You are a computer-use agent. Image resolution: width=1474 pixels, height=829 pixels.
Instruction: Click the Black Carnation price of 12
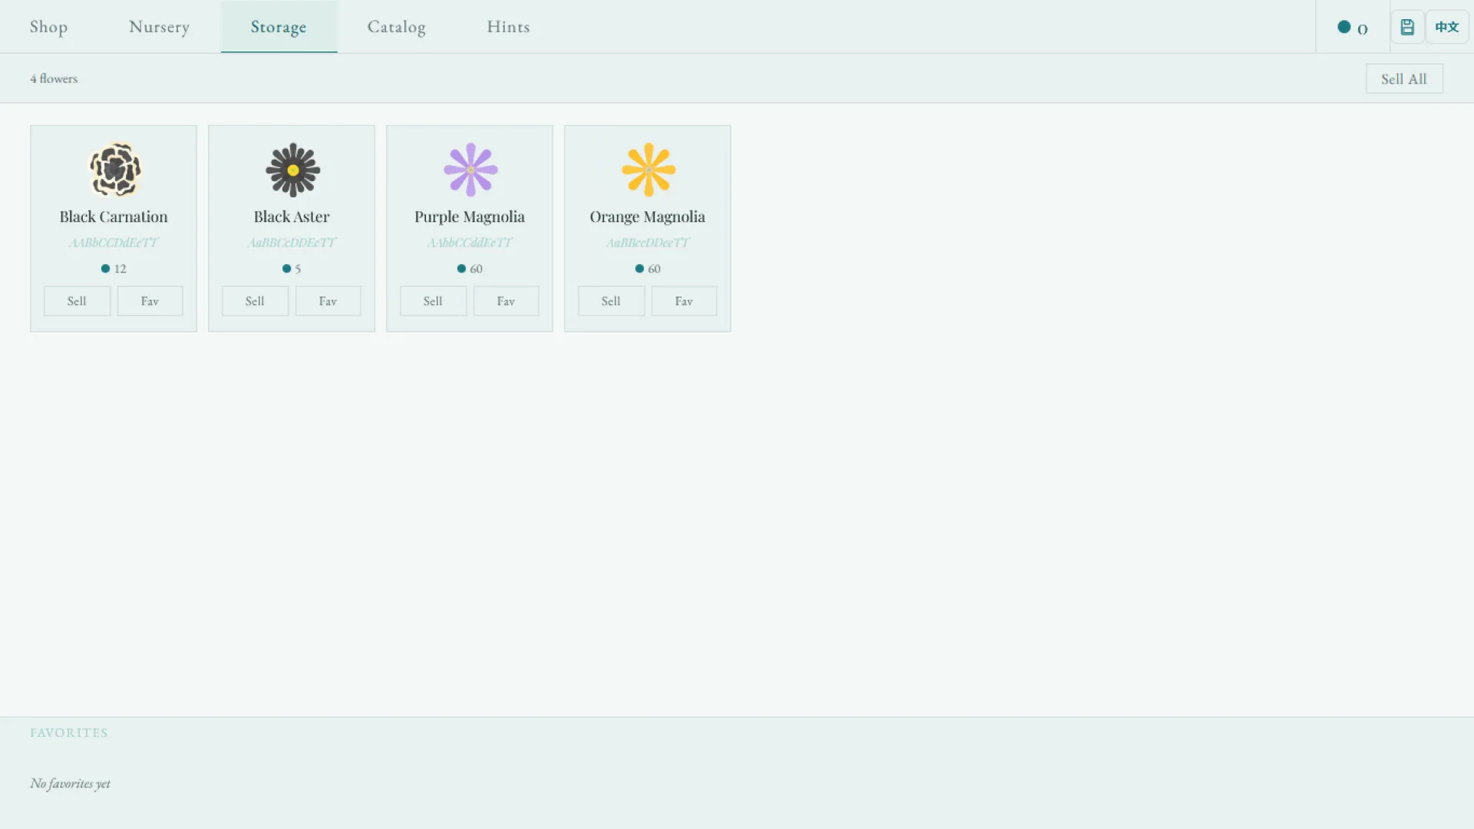(114, 269)
